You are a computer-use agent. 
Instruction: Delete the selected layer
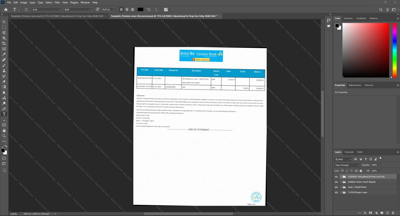pyautogui.click(x=393, y=213)
